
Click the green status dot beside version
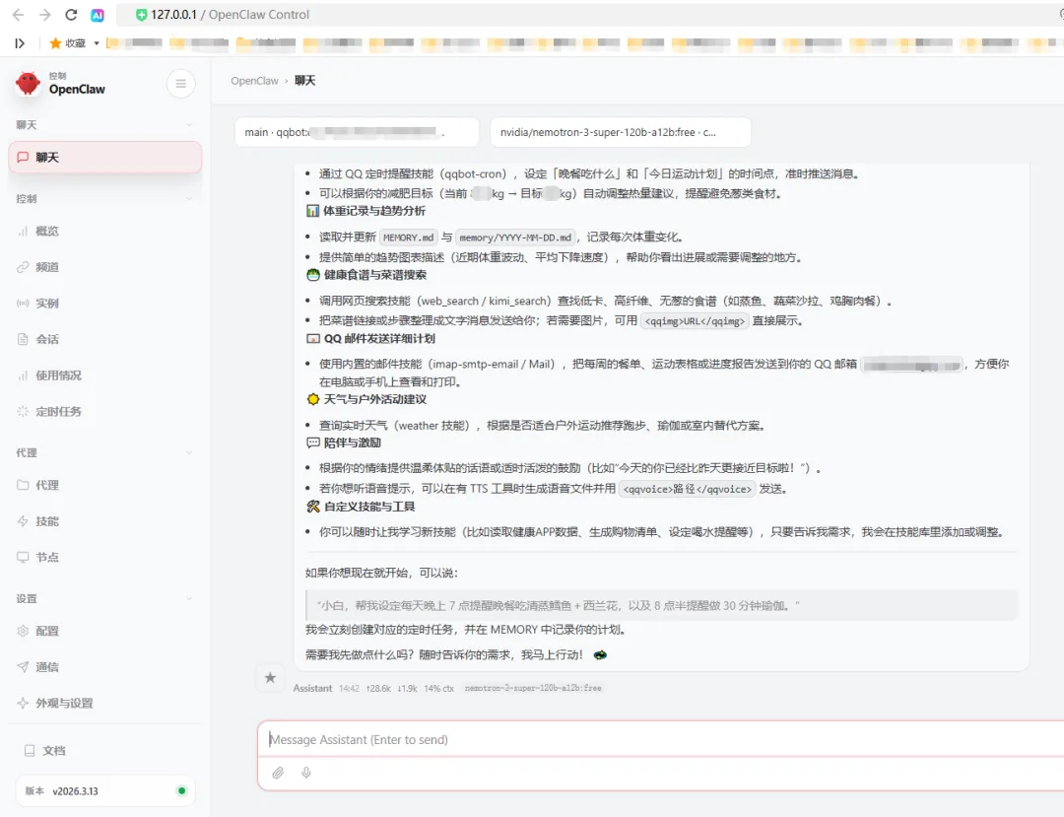pyautogui.click(x=182, y=791)
